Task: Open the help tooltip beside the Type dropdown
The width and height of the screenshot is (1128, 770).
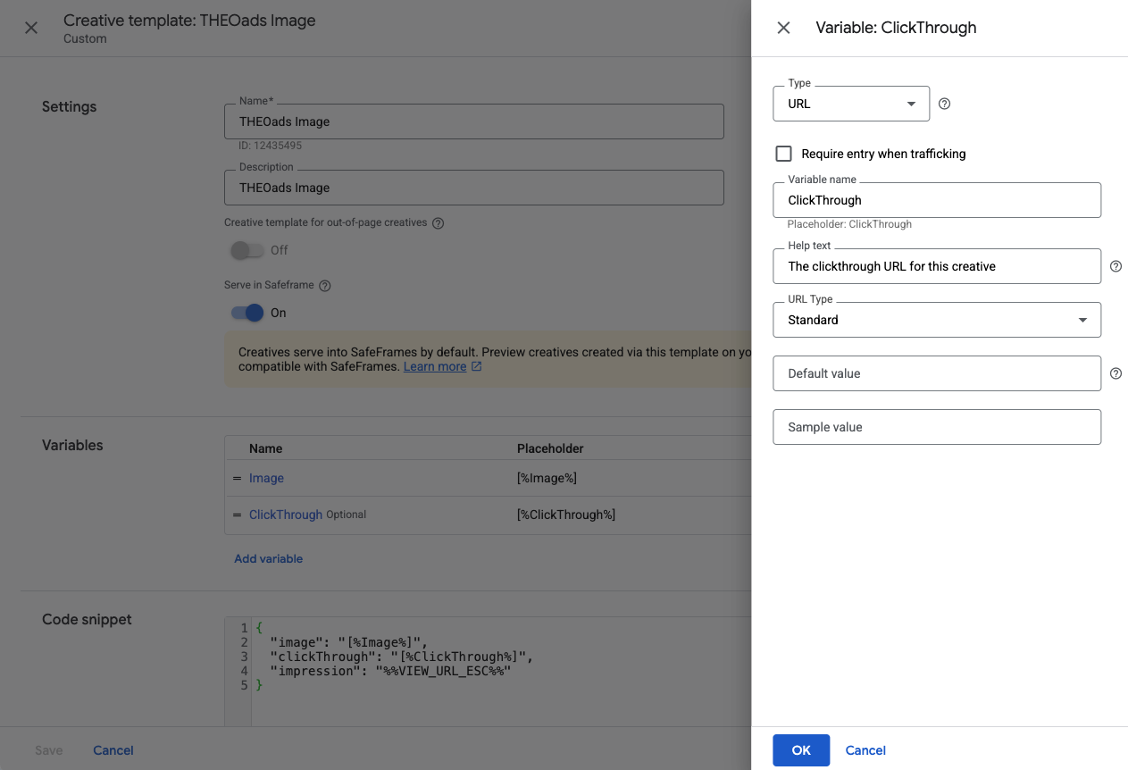Action: (x=944, y=104)
